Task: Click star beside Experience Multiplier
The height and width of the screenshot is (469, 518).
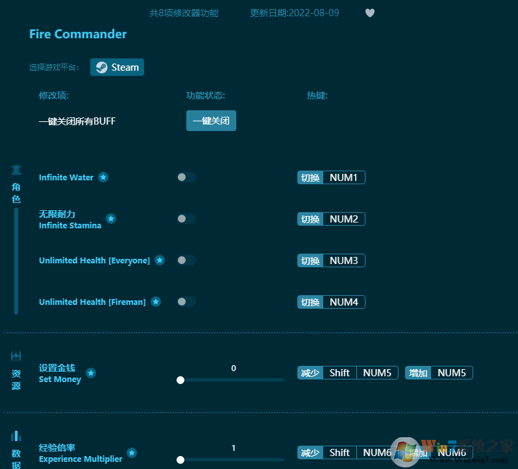Action: 132,453
